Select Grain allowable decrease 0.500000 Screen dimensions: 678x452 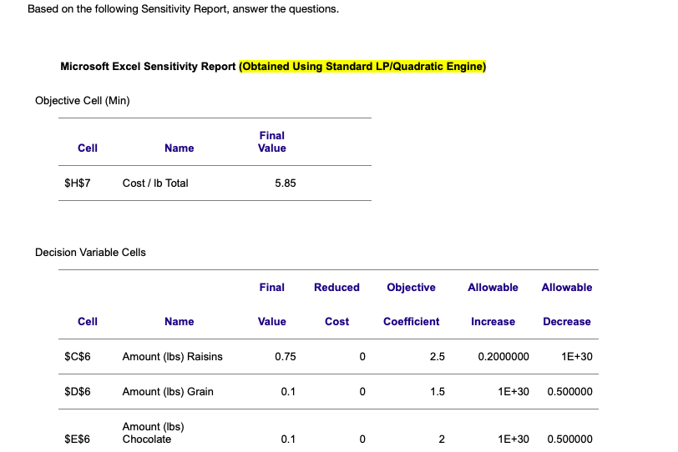(570, 392)
